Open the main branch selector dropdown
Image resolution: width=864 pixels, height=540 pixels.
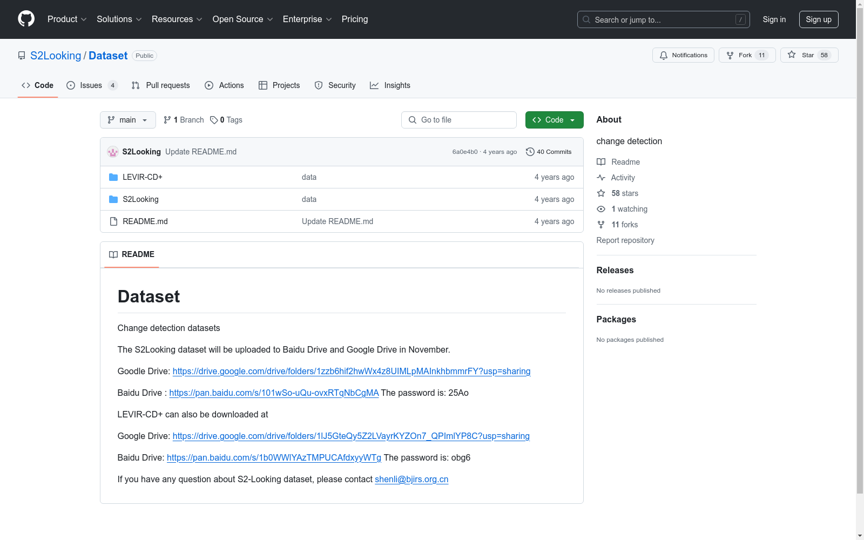click(x=128, y=120)
